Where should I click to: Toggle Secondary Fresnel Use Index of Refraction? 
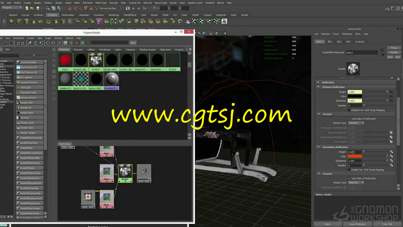click(350, 179)
